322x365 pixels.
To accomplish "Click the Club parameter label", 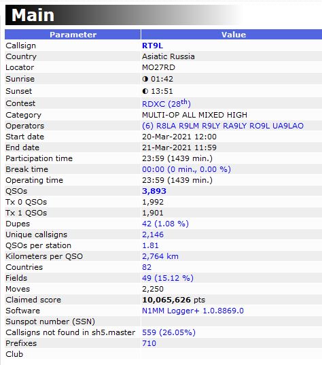I will coord(14,354).
